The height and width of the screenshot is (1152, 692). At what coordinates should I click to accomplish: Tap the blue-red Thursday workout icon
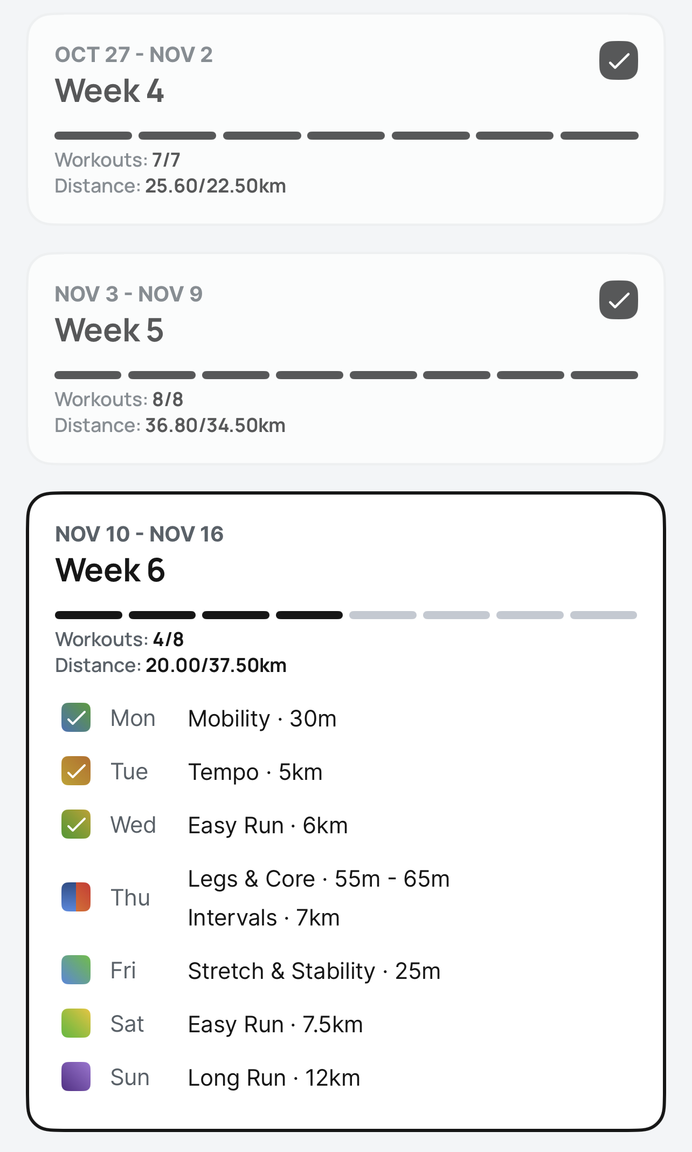point(76,897)
